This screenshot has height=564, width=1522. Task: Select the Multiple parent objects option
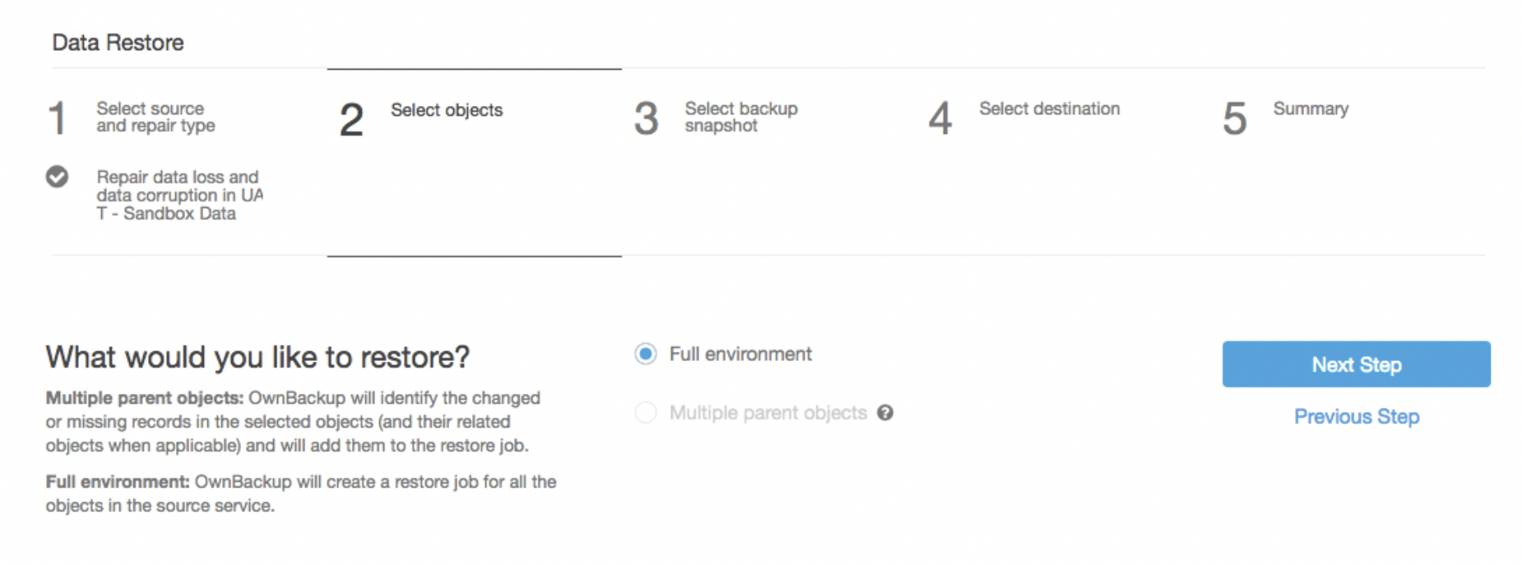(644, 413)
